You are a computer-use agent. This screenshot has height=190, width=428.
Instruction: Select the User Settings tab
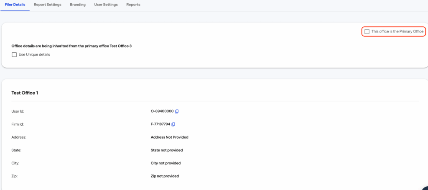coord(106,5)
